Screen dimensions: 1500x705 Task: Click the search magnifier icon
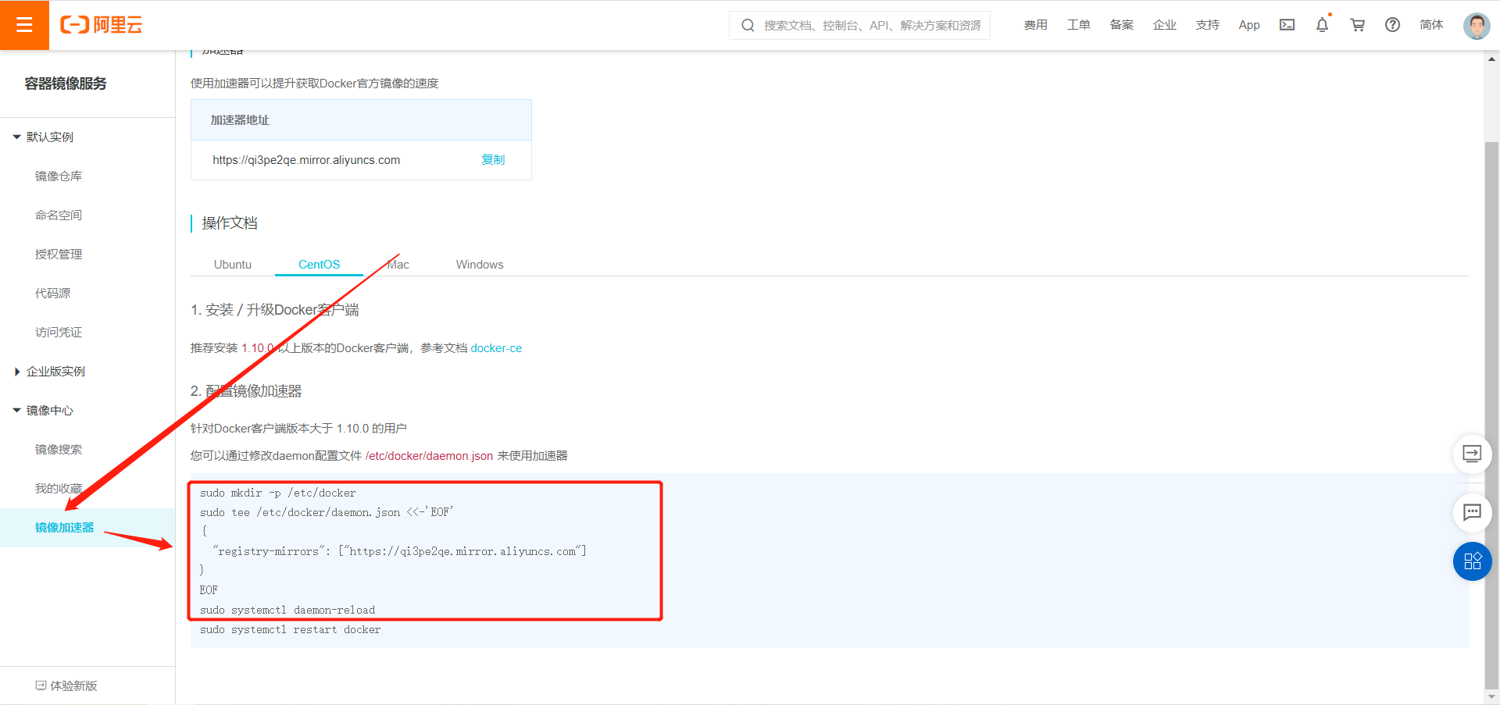pyautogui.click(x=748, y=25)
